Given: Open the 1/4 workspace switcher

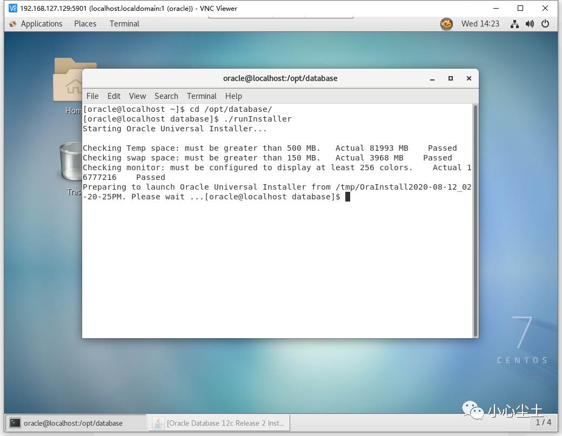Looking at the screenshot, I should [544, 422].
